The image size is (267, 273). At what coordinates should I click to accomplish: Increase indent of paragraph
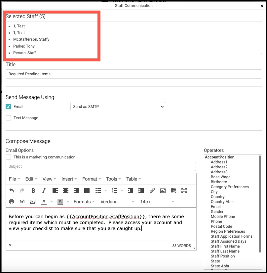[141, 190]
